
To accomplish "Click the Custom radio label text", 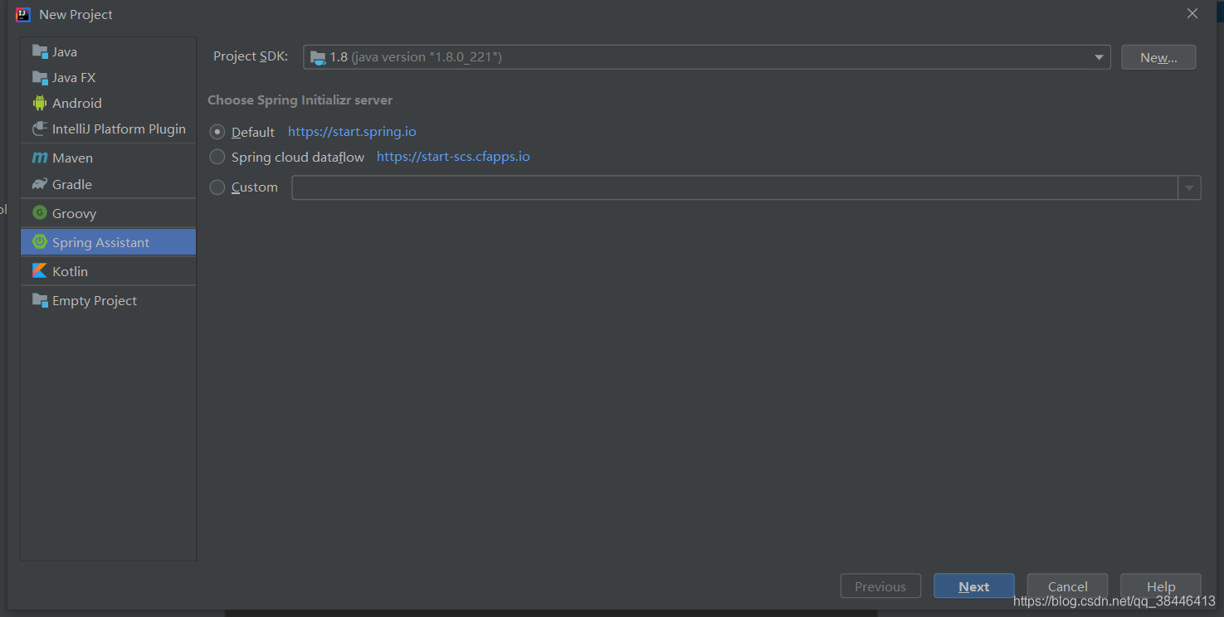I will click(x=255, y=187).
